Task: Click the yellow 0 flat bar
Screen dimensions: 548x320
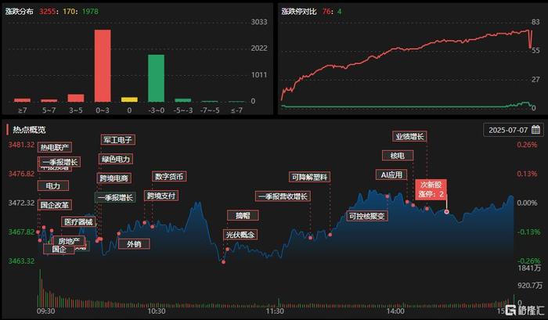Action: pyautogui.click(x=129, y=99)
